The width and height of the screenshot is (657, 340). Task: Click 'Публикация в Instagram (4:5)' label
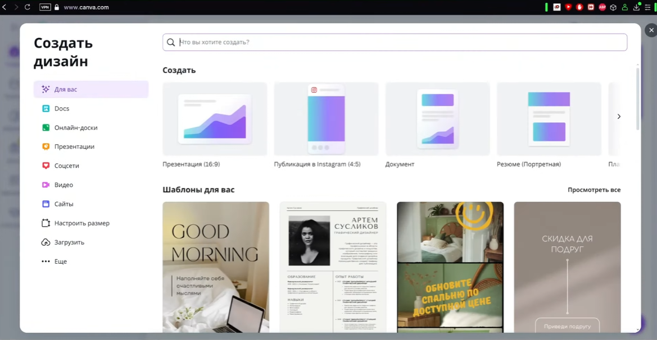317,164
